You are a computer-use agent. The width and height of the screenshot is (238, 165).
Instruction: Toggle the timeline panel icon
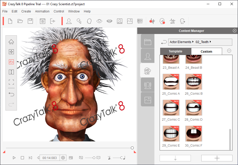[71, 158]
